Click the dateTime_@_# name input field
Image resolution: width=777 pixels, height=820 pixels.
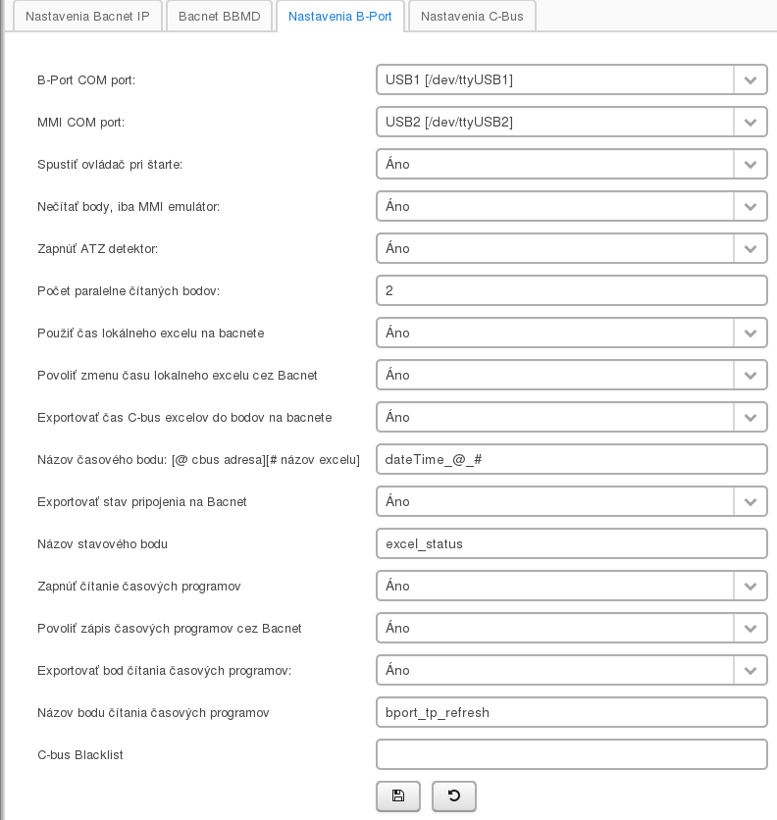pyautogui.click(x=571, y=460)
